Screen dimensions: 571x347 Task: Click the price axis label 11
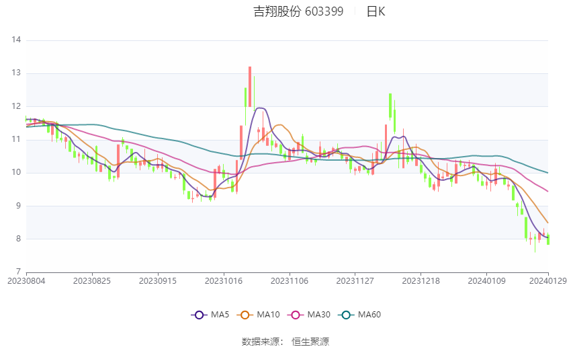[16, 140]
